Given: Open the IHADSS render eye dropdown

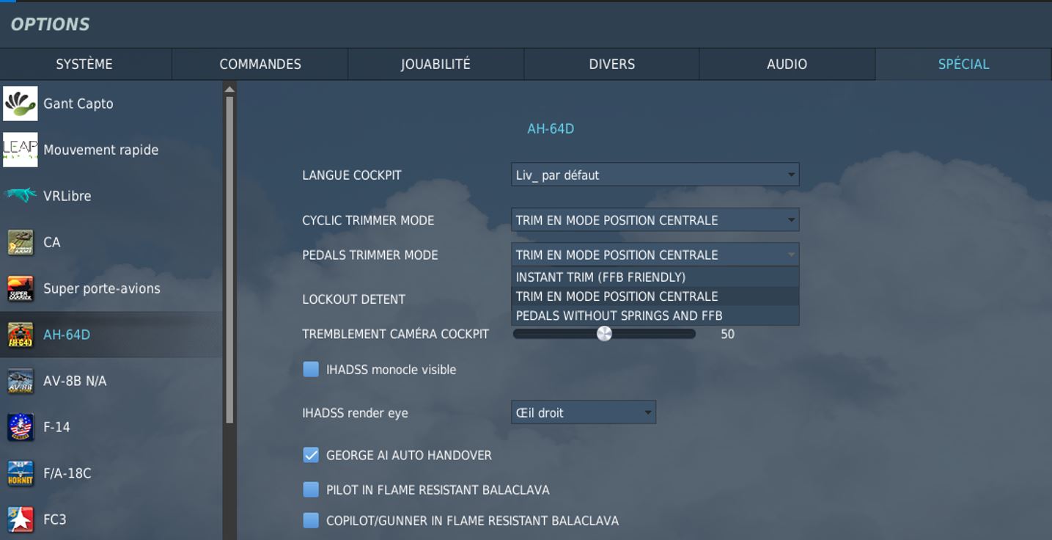Looking at the screenshot, I should click(583, 412).
